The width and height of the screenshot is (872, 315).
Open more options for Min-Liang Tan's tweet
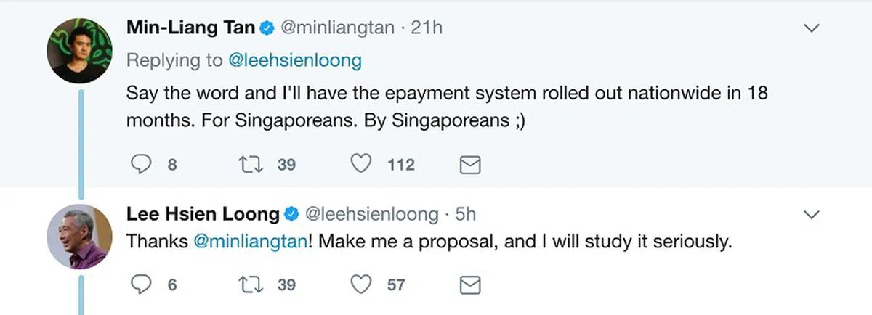pyautogui.click(x=810, y=29)
